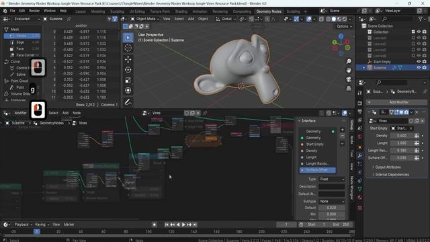
Task: Switch perspective/orthographic grid icon in viewport
Action: (349, 88)
